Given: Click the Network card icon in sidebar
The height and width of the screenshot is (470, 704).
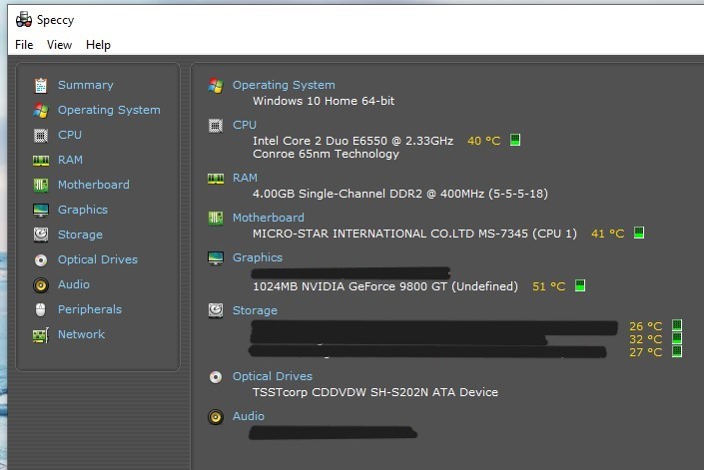Looking at the screenshot, I should (41, 335).
